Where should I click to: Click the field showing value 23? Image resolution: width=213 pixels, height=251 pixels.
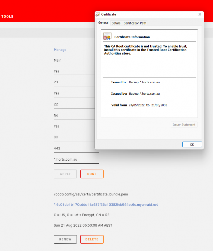tap(74, 82)
